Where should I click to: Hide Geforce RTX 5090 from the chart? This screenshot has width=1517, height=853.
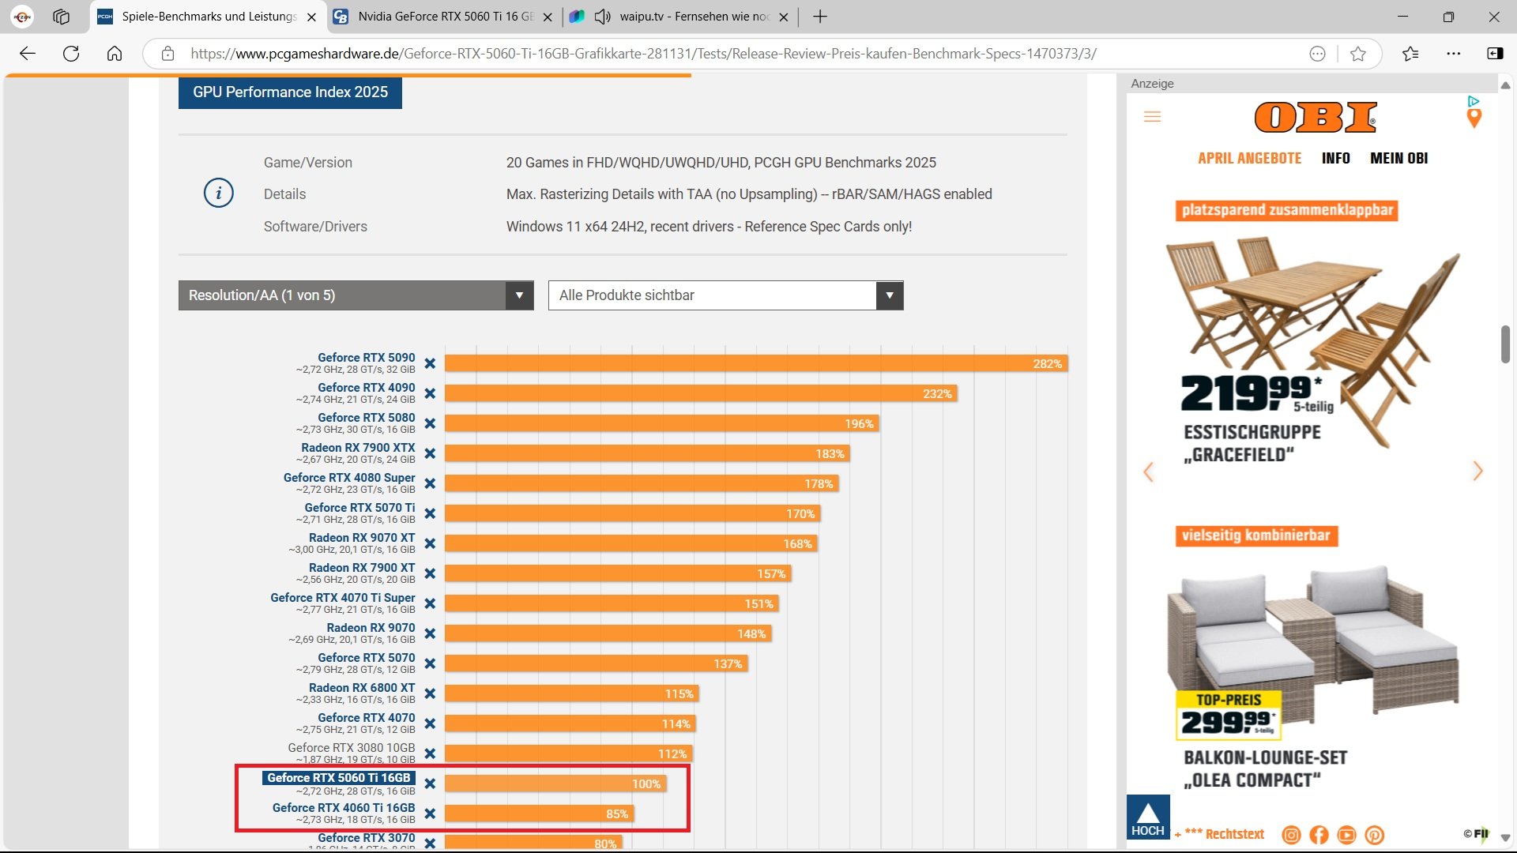coord(430,363)
